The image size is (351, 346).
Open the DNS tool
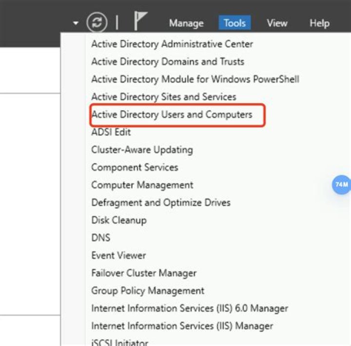tap(101, 238)
